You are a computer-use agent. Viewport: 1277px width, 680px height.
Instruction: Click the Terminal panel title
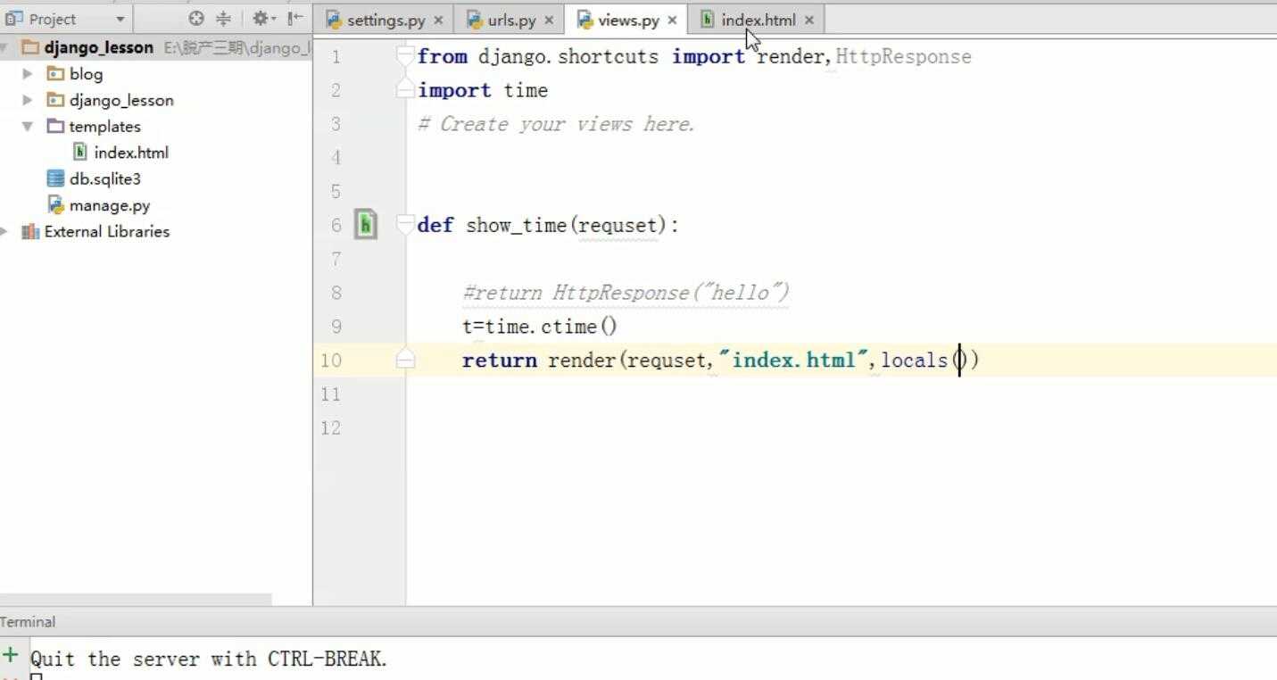[x=28, y=622]
